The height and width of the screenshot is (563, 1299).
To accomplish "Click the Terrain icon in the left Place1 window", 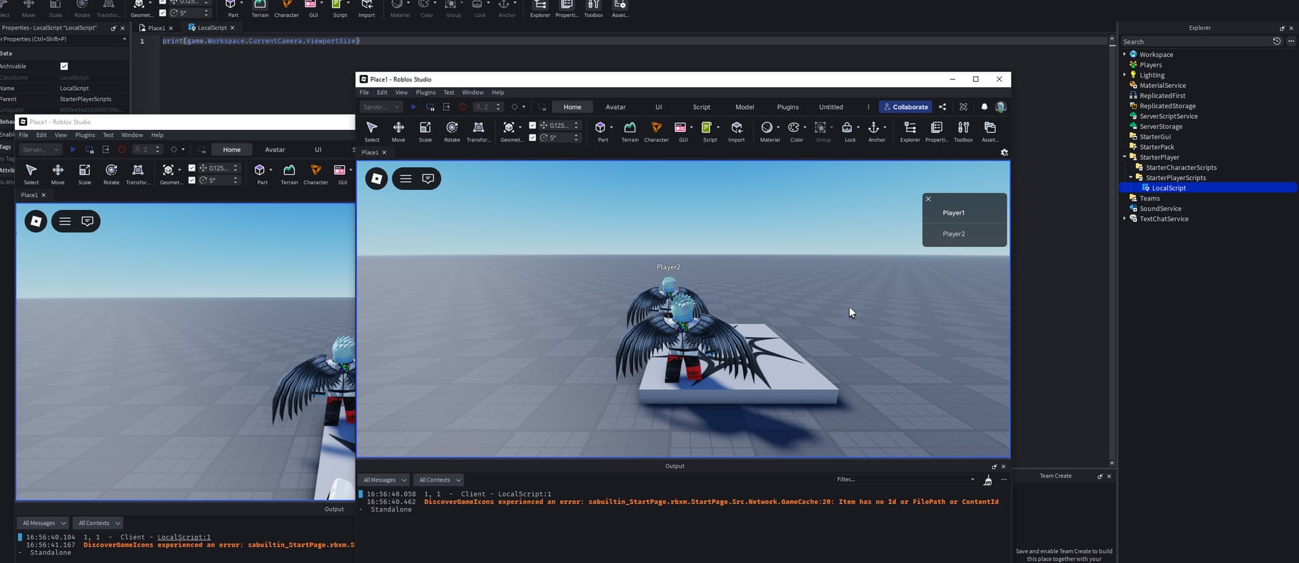I will (290, 173).
